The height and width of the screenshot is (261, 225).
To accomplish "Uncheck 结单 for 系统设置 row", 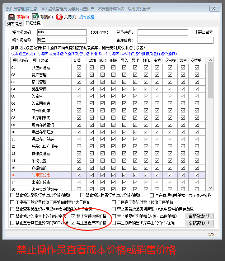I will coord(183,160).
